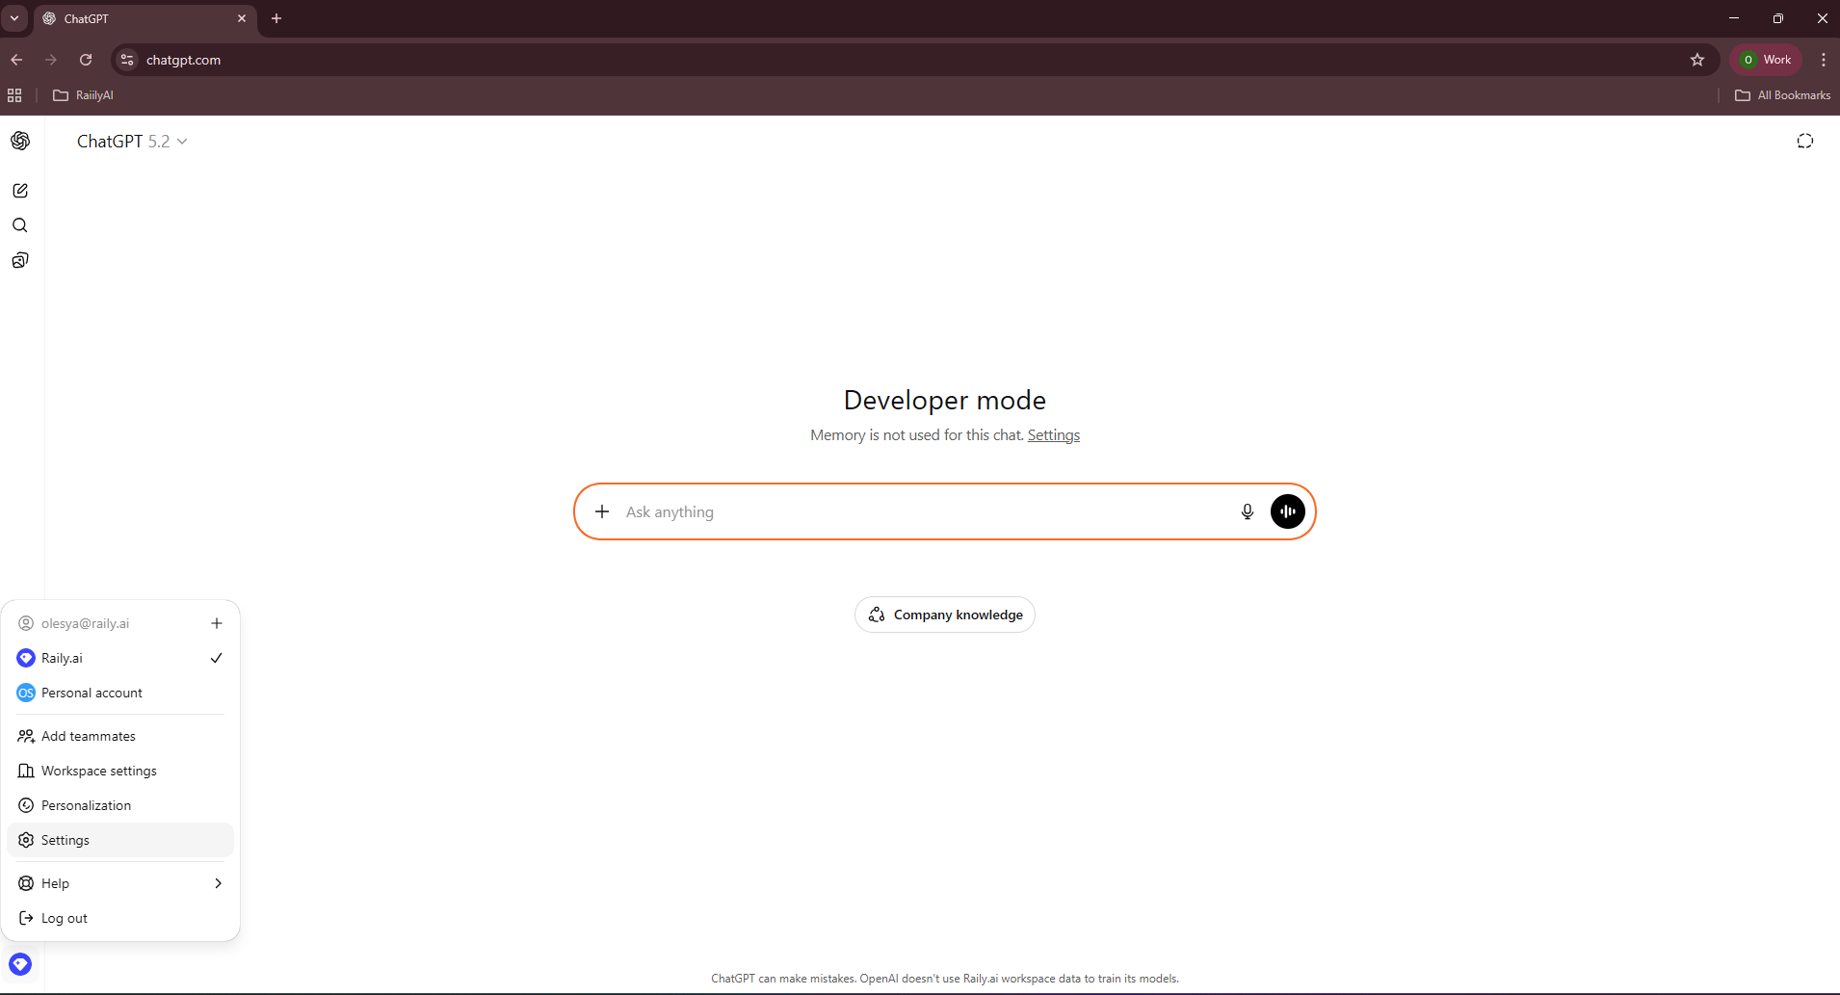The height and width of the screenshot is (995, 1840).
Task: View site information icon in address bar
Action: (x=127, y=60)
